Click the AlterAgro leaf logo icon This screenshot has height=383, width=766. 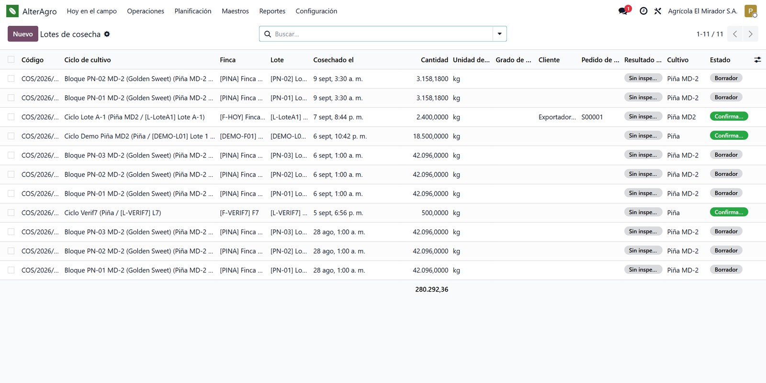tap(12, 11)
